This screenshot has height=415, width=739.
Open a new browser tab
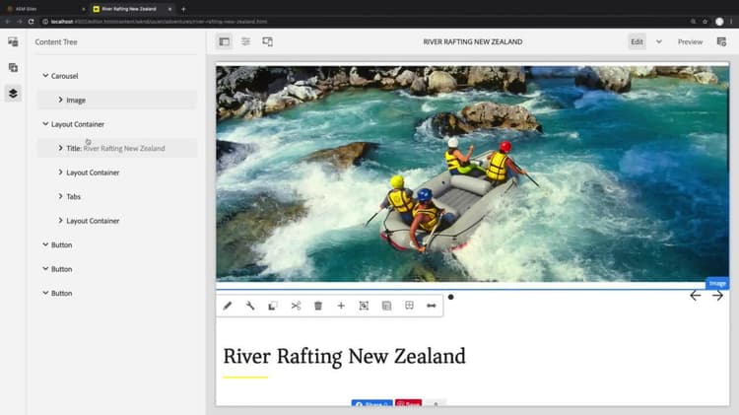pos(183,9)
